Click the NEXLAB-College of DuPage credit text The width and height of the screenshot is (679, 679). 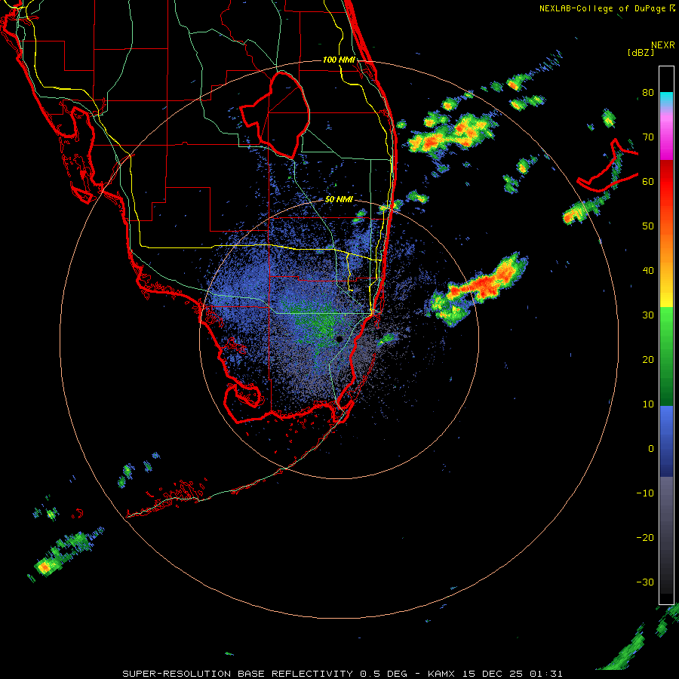tap(602, 8)
